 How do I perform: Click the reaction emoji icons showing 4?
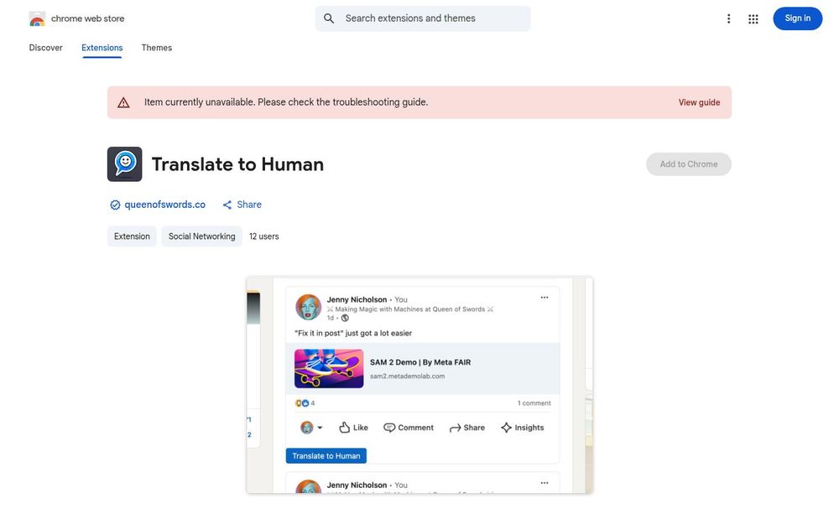click(x=302, y=403)
